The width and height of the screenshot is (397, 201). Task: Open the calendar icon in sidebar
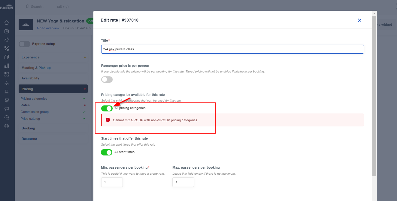pos(7,31)
